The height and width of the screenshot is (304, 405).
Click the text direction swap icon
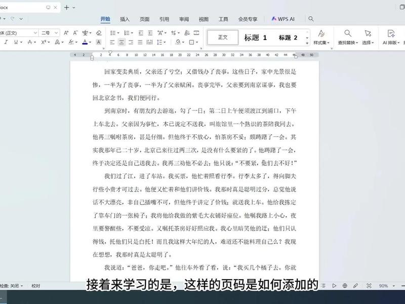[x=174, y=33]
